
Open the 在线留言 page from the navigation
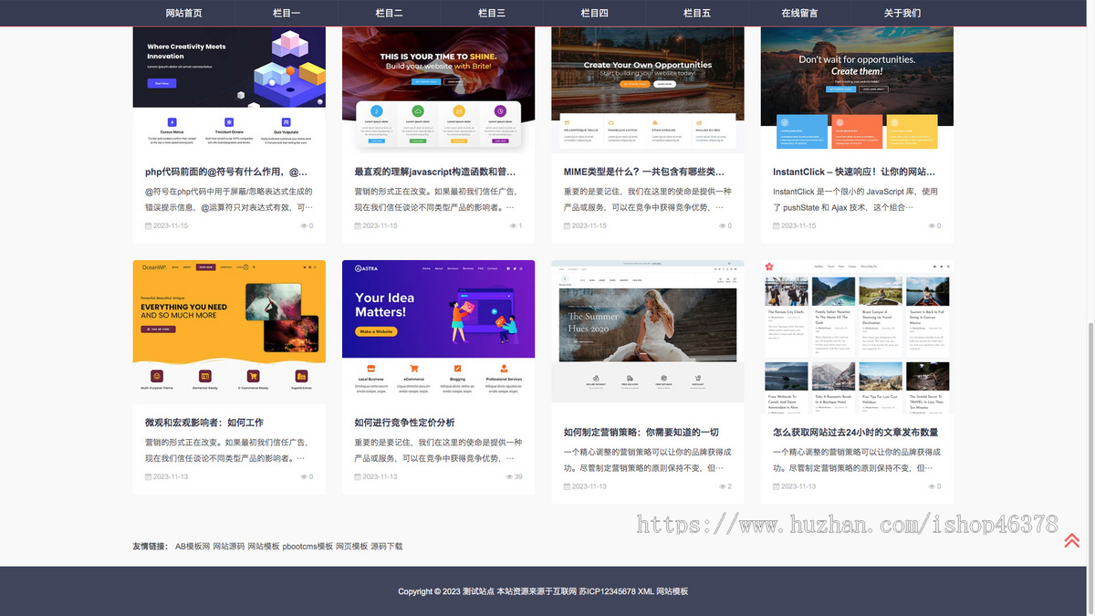coord(800,13)
